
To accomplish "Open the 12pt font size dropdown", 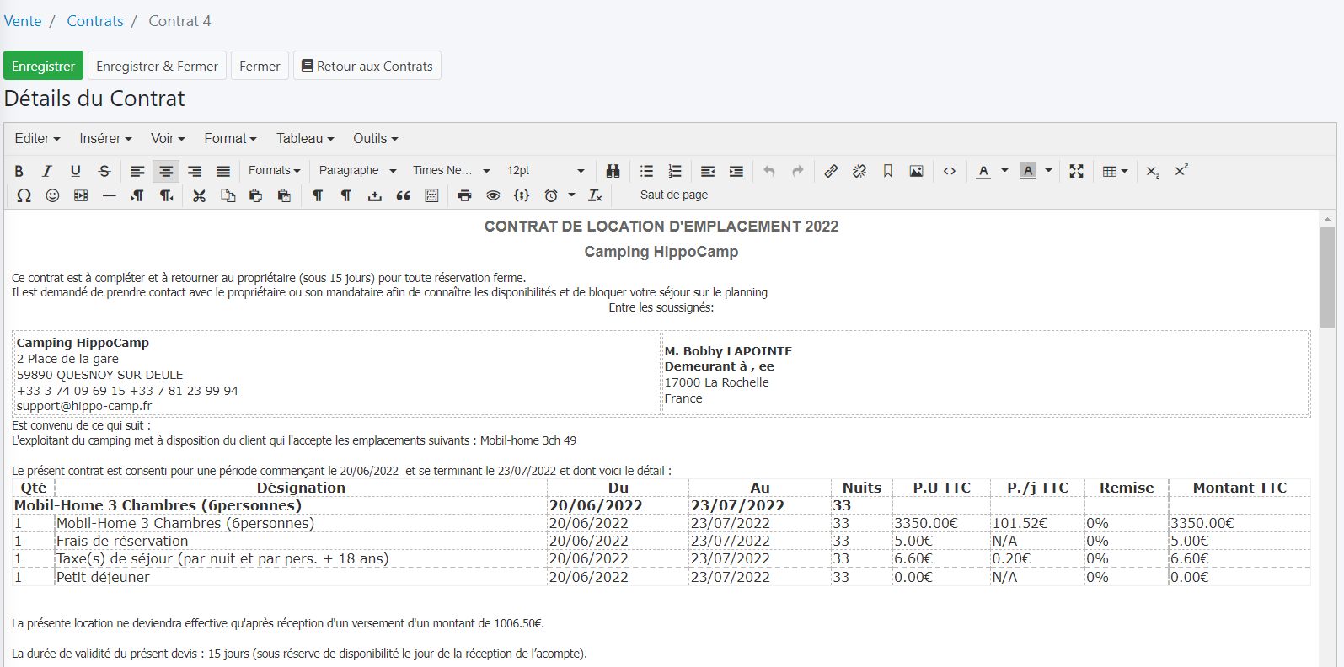I will [x=545, y=170].
